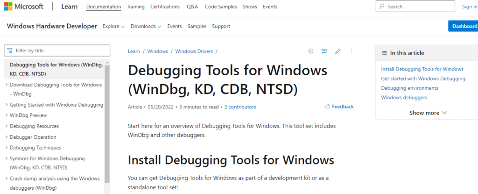Open the Shows tab
The height and width of the screenshot is (194, 478).
pos(250,7)
